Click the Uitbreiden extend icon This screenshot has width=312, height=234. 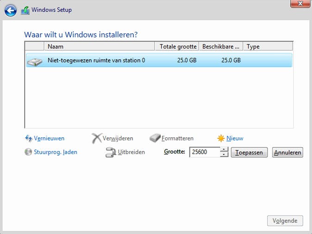[110, 152]
